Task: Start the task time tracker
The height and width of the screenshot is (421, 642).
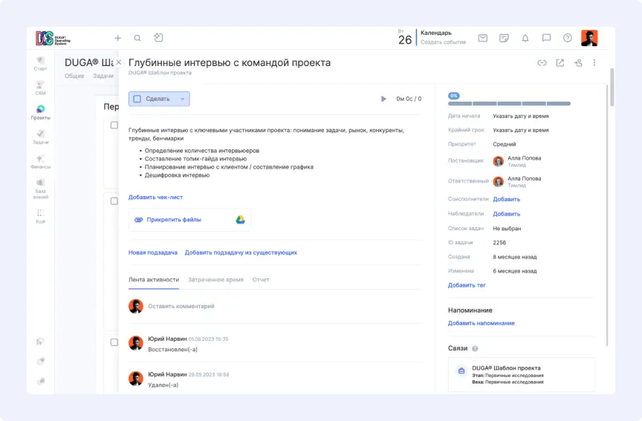Action: point(383,99)
